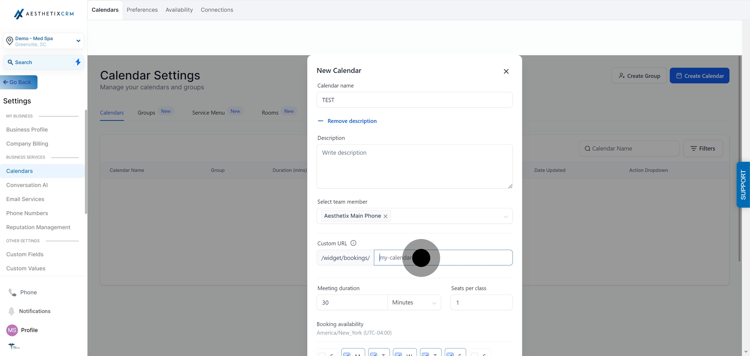Open the Availability tab
The image size is (750, 356).
click(179, 10)
